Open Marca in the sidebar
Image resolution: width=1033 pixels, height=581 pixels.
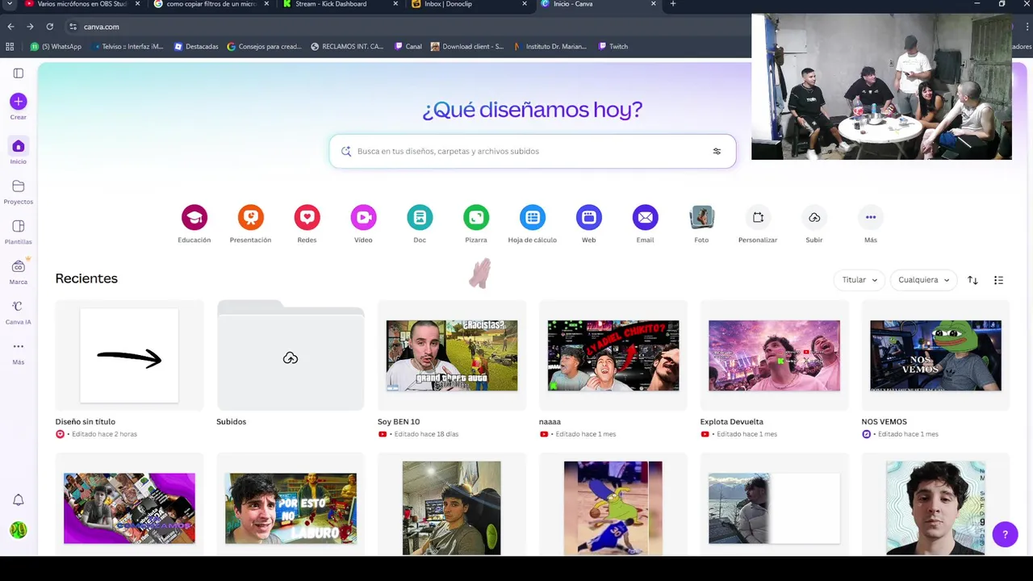click(x=19, y=271)
